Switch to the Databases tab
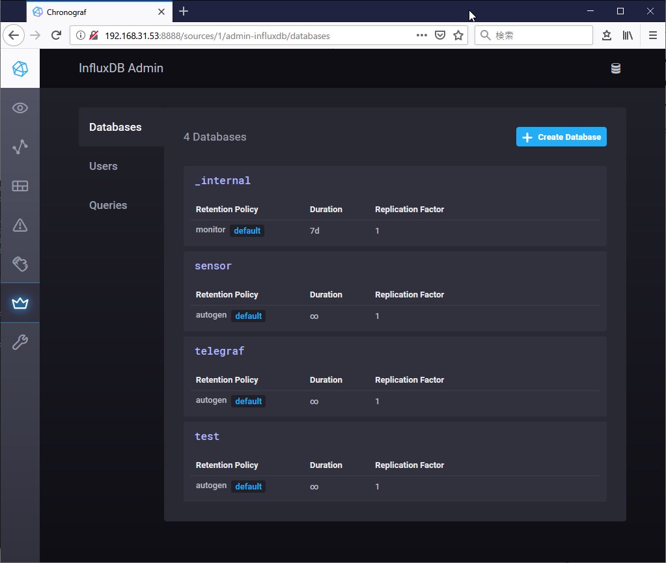Image resolution: width=666 pixels, height=563 pixels. point(122,127)
